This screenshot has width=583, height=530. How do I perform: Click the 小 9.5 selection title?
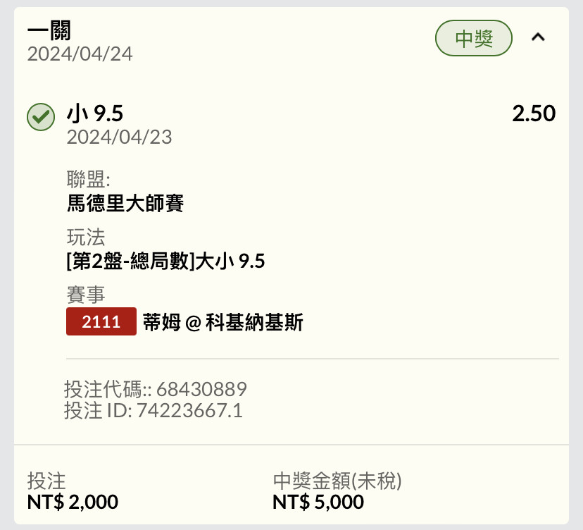coord(94,113)
